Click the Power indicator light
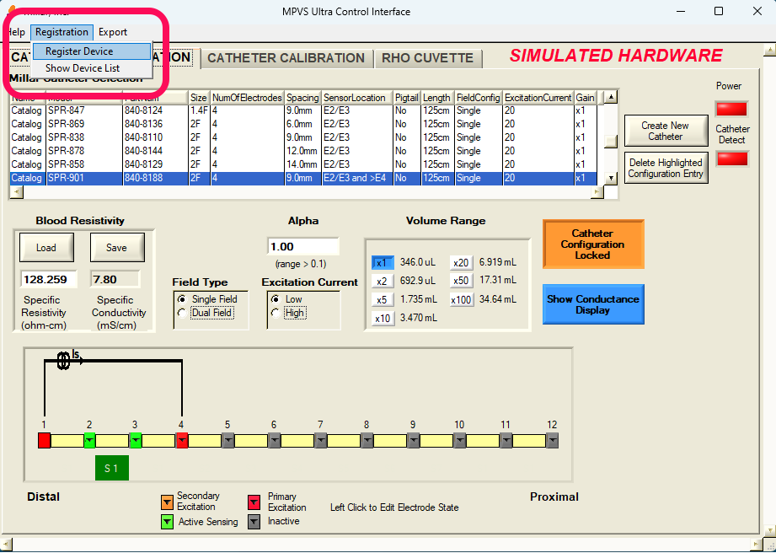776x553 pixels. click(x=731, y=109)
